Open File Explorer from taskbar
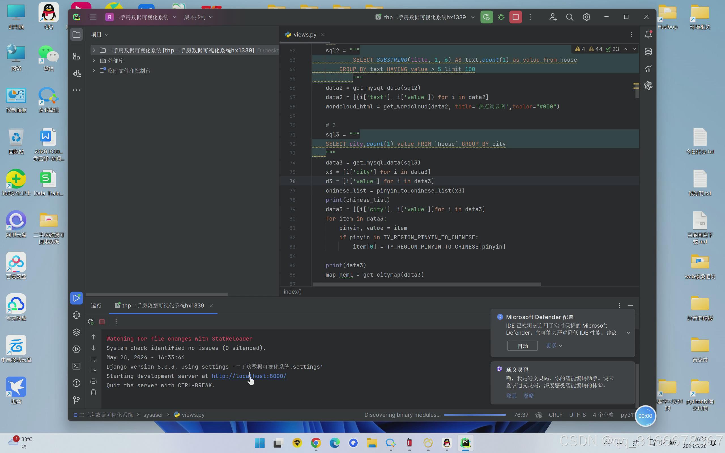The image size is (725, 453). click(372, 443)
